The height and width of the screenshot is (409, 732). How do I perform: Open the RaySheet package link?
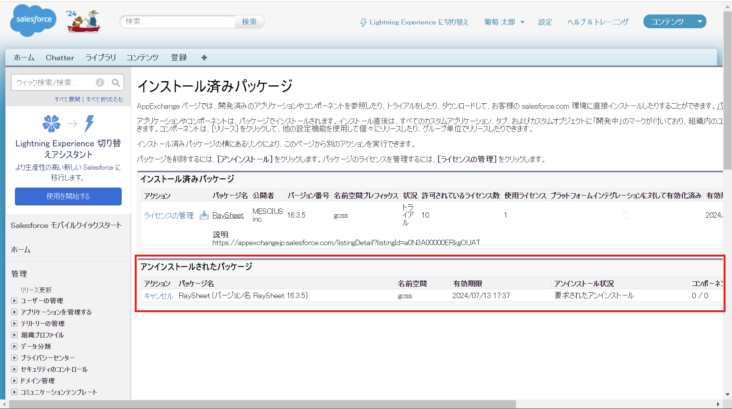tap(228, 215)
